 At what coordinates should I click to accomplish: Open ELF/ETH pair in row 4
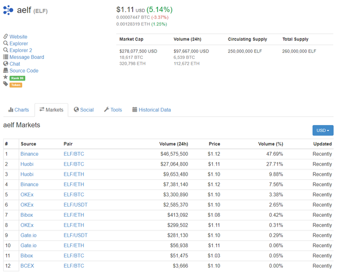pyautogui.click(x=74, y=184)
